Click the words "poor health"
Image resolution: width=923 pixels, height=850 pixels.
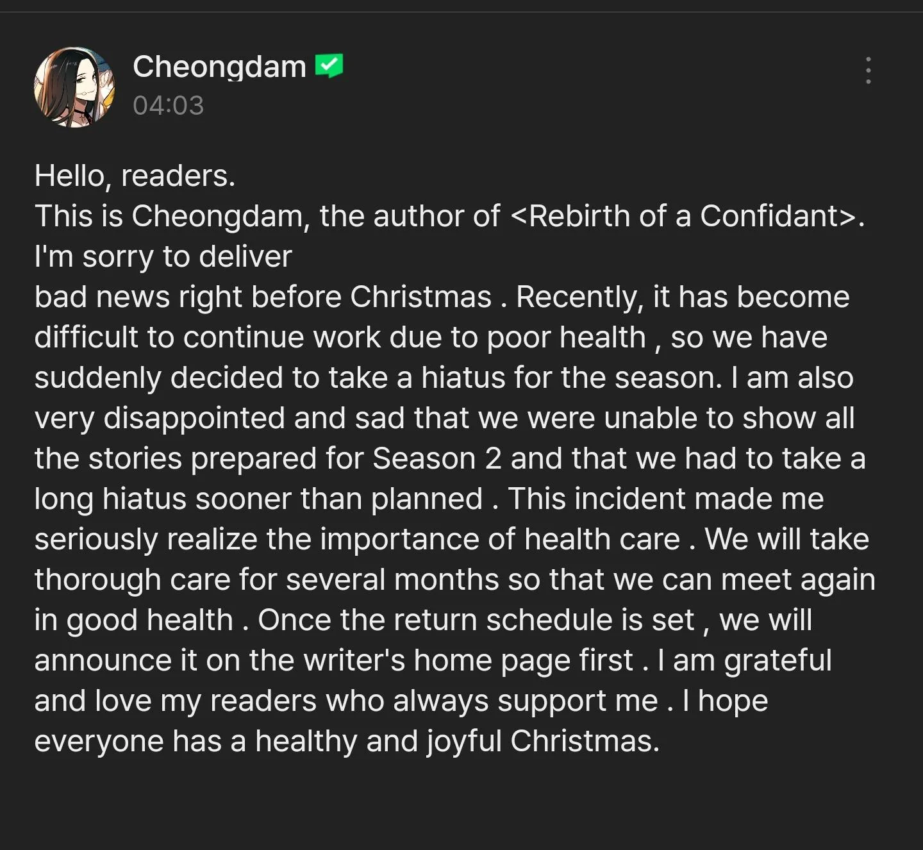[x=566, y=337]
